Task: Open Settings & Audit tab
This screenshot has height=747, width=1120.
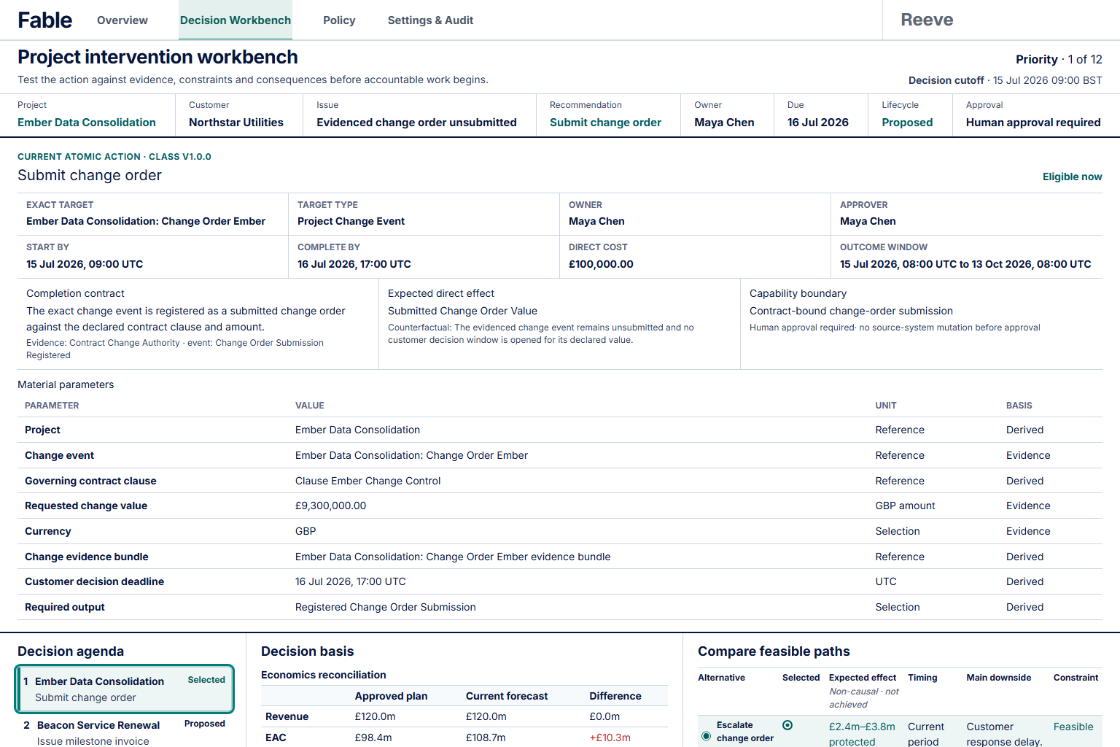Action: (430, 20)
